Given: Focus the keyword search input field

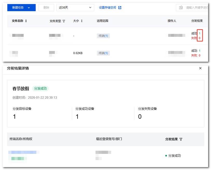Looking at the screenshot, I should 197,8.
